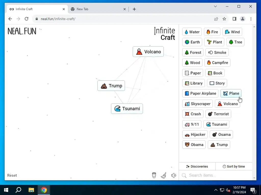
Task: Click the address bar URL
Action: (x=58, y=19)
